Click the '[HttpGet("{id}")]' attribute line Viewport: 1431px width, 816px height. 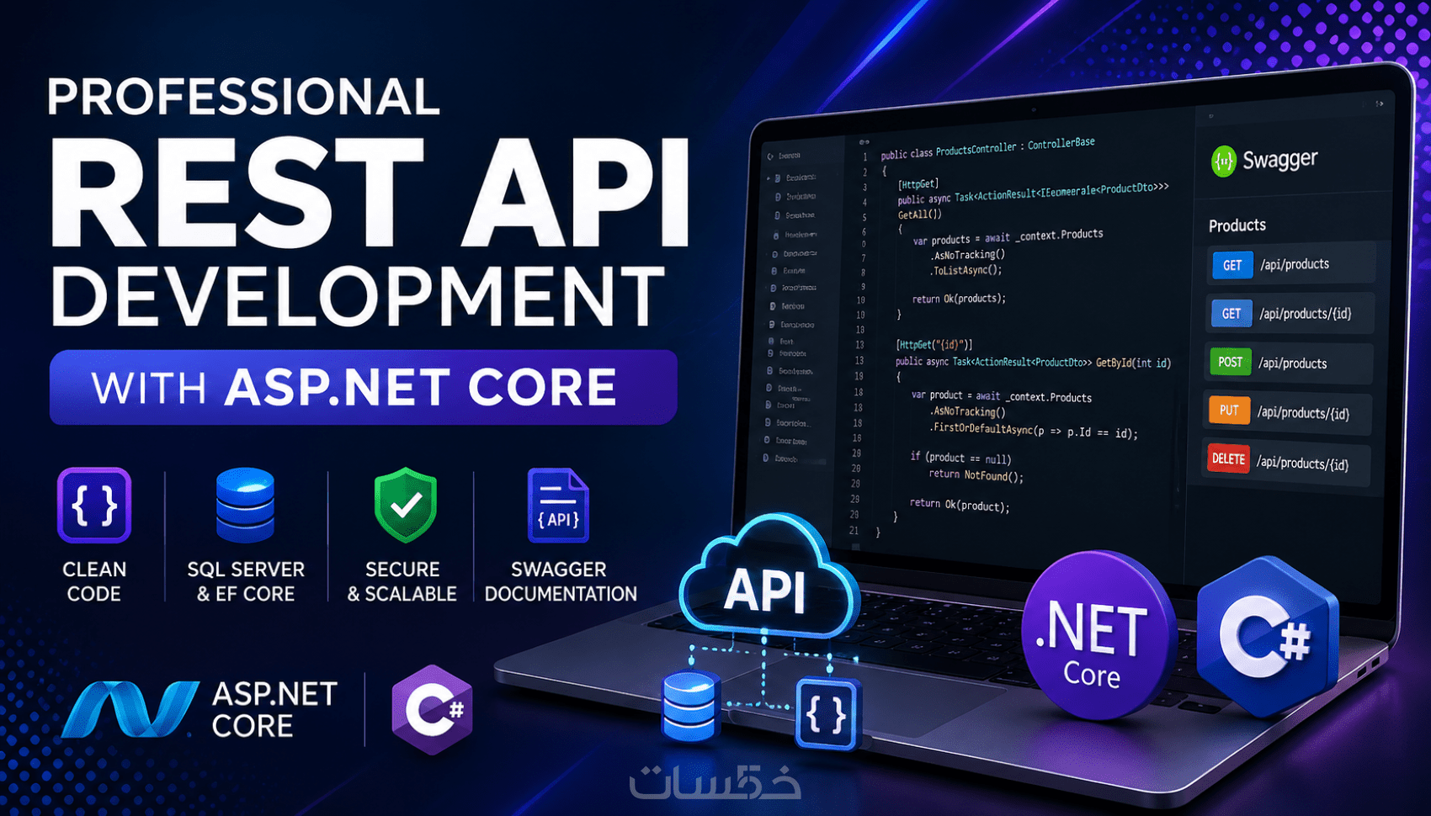pyautogui.click(x=934, y=344)
